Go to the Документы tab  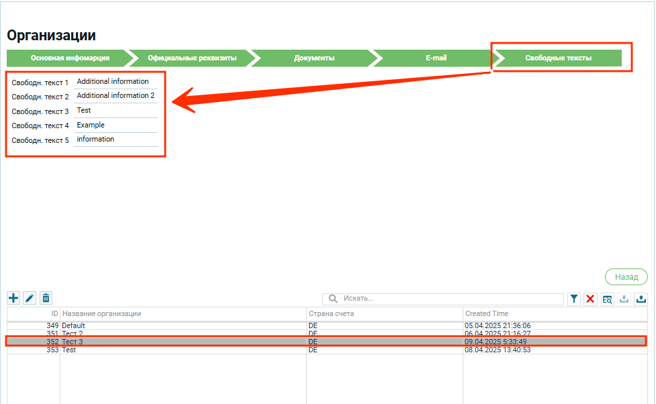click(x=314, y=58)
